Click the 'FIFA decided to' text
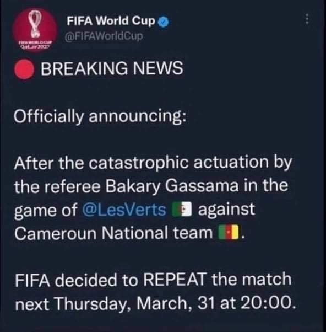This screenshot has height=332, width=326. (77, 280)
